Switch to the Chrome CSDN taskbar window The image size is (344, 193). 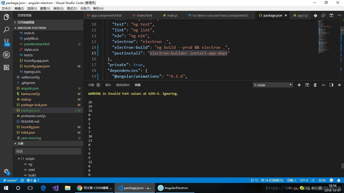click(95, 188)
